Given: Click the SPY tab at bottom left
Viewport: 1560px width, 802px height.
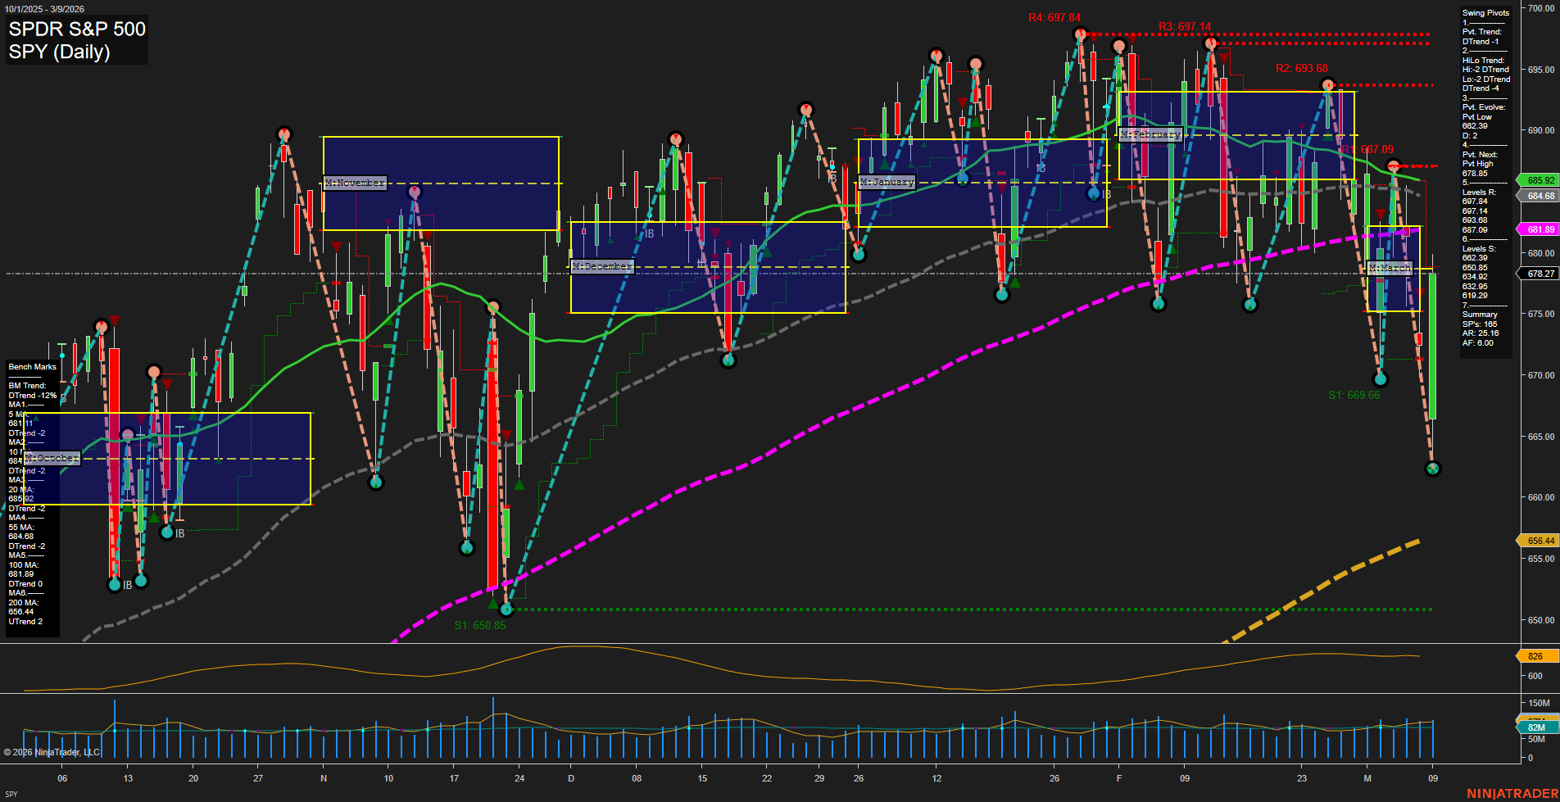Looking at the screenshot, I should pyautogui.click(x=11, y=794).
